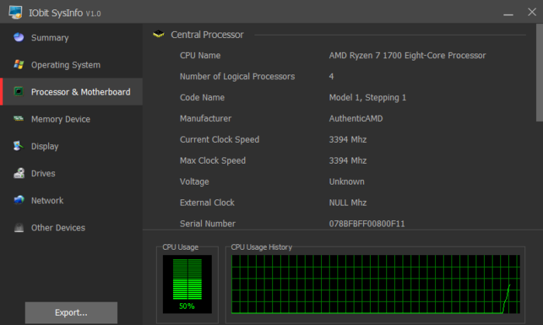
Task: View Other Devices section
Action: [71, 228]
